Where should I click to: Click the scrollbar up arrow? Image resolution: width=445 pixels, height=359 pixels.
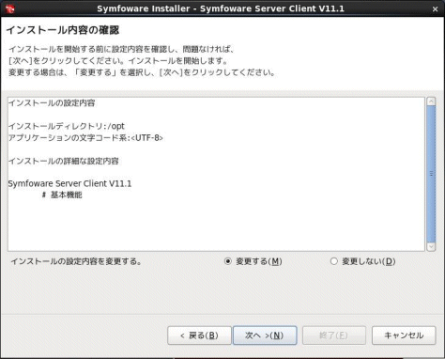(431, 101)
